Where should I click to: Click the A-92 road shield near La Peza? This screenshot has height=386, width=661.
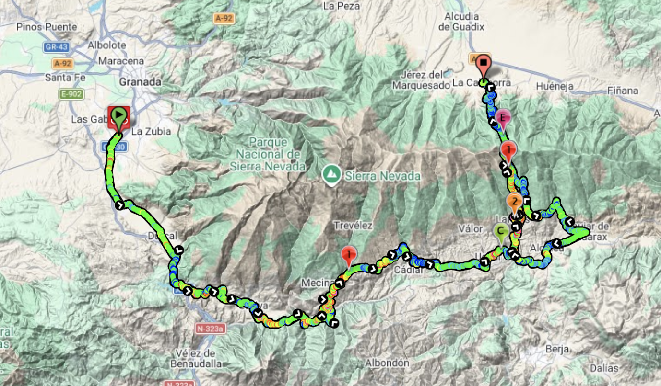[223, 18]
